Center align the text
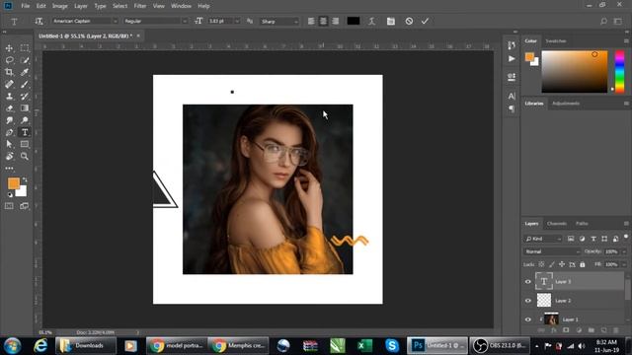This screenshot has height=355, width=632. tap(323, 21)
